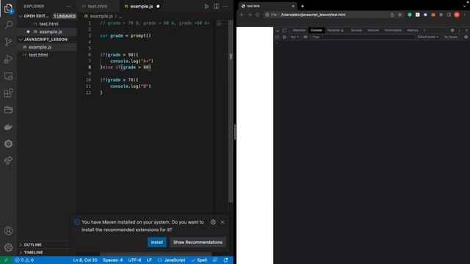
Task: Split the editor right
Action: (x=216, y=7)
